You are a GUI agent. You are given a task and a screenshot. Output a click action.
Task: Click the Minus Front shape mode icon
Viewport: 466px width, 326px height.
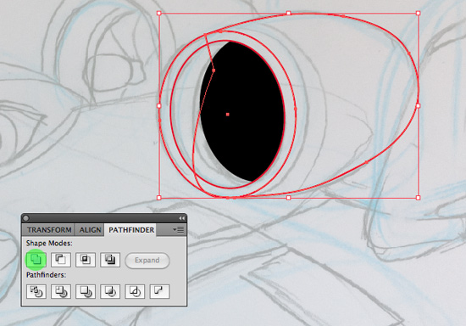point(61,260)
